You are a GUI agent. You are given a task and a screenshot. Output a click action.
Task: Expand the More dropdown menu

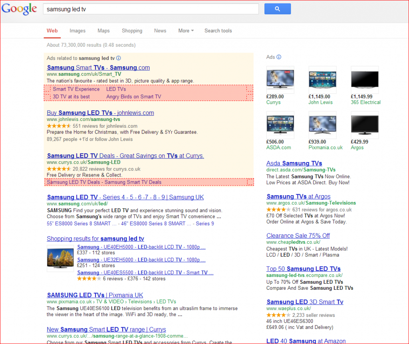(186, 31)
